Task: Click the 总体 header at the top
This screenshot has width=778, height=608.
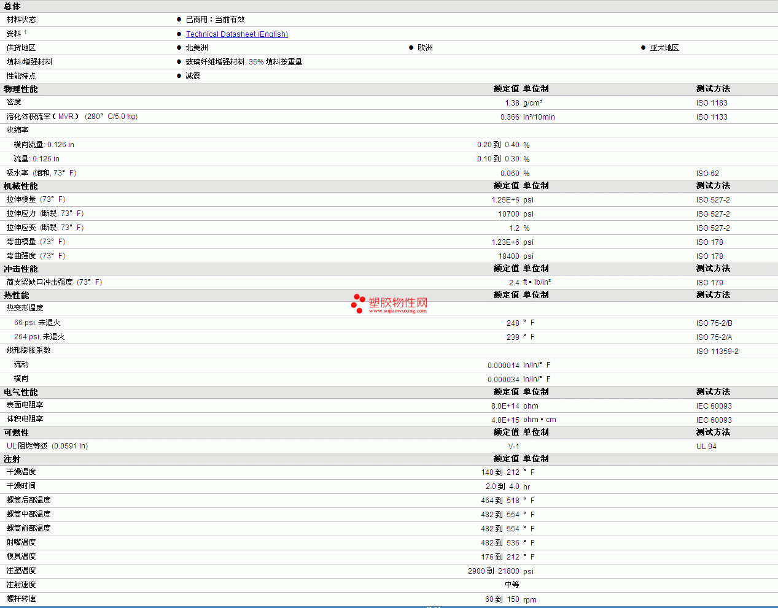Action: 12,6
